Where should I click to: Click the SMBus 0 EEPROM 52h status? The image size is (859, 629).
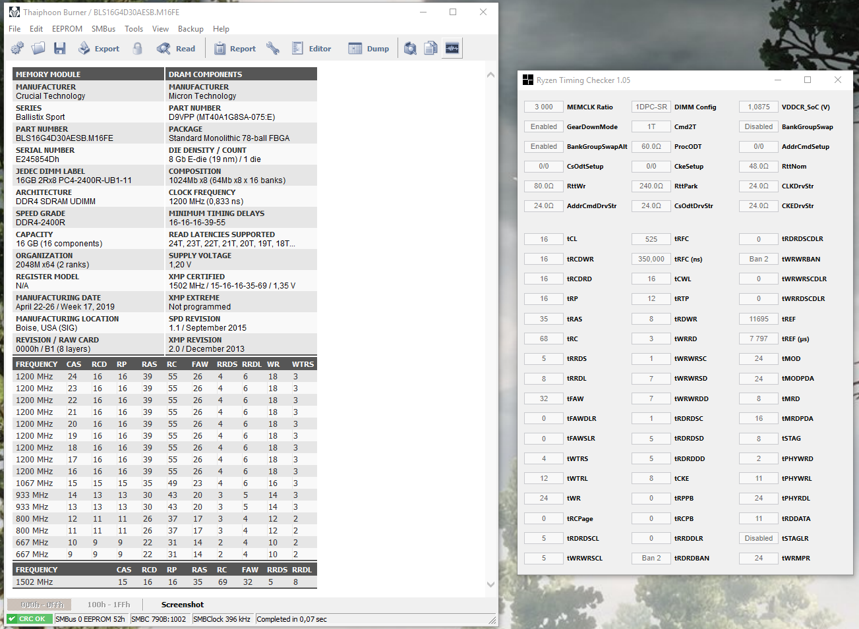[90, 619]
